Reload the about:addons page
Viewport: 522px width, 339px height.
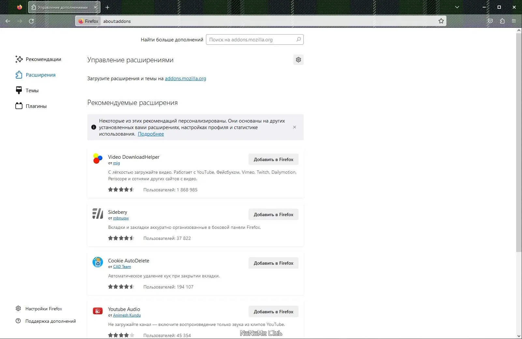point(31,21)
